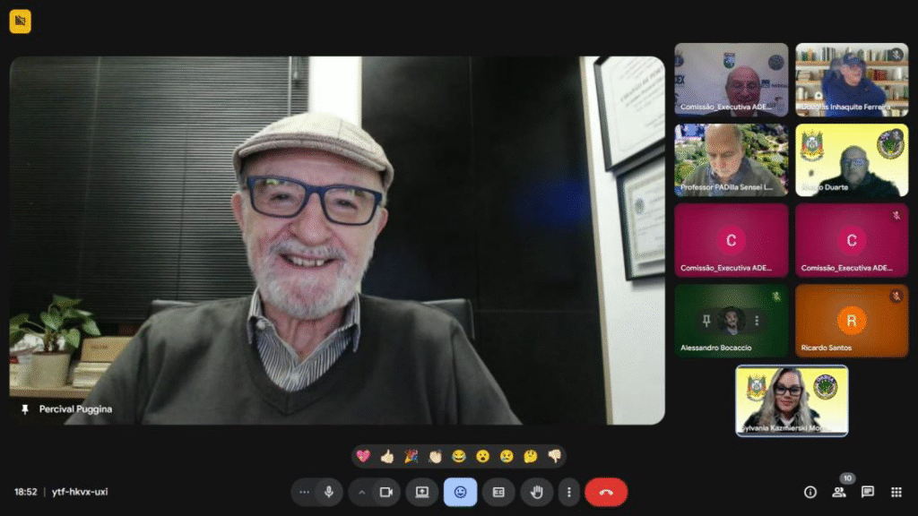Viewport: 918px width, 516px height.
Task: Leave the call with red hang-up button
Action: tap(606, 492)
